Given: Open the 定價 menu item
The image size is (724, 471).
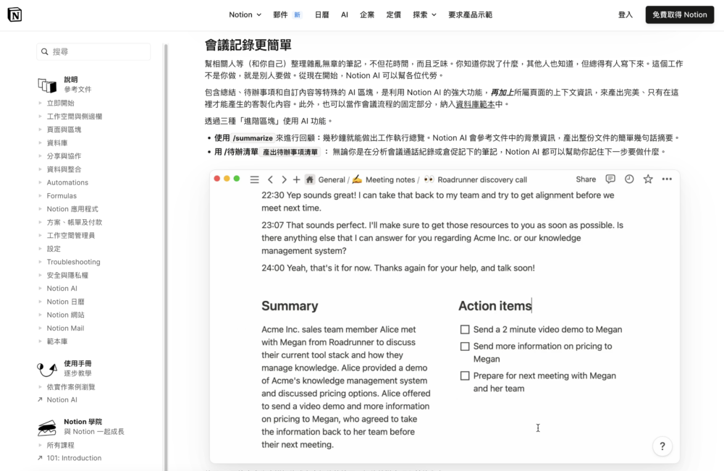Looking at the screenshot, I should pyautogui.click(x=393, y=14).
